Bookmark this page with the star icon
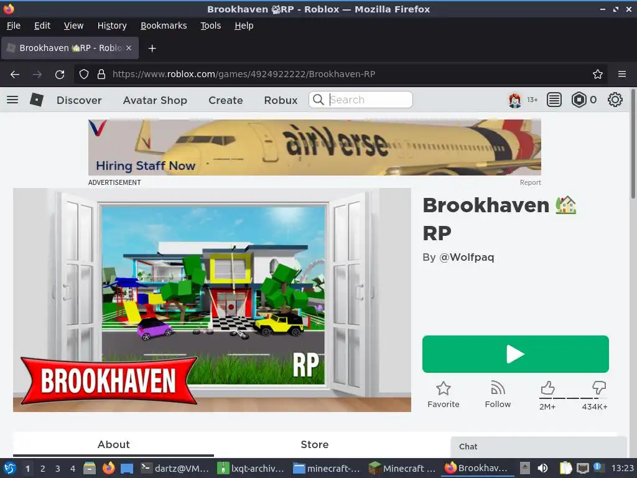 click(x=598, y=74)
